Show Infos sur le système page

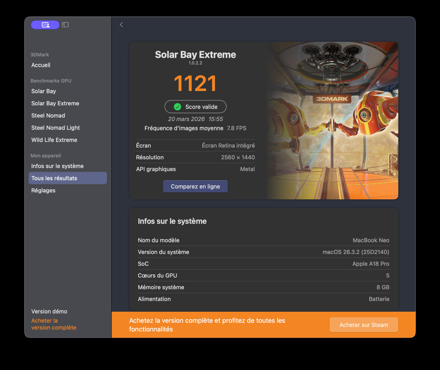57,166
